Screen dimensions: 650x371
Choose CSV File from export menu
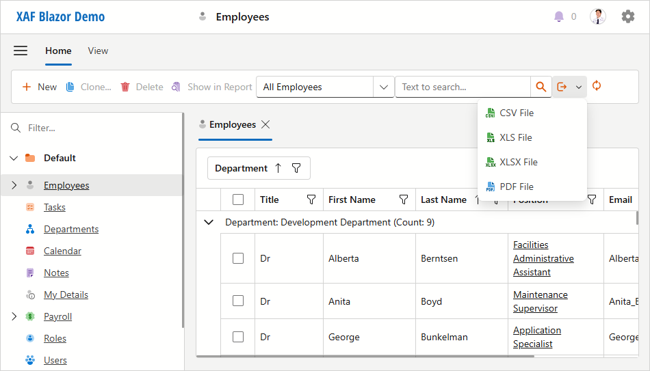532,113
